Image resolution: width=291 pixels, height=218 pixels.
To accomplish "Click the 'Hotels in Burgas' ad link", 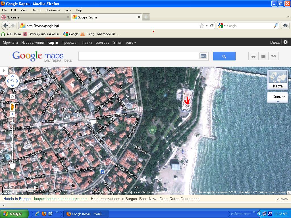I will [17, 199].
